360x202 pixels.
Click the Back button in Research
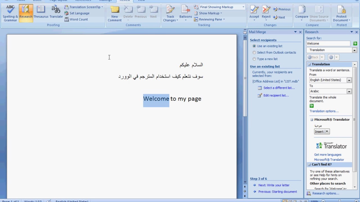pos(313,57)
